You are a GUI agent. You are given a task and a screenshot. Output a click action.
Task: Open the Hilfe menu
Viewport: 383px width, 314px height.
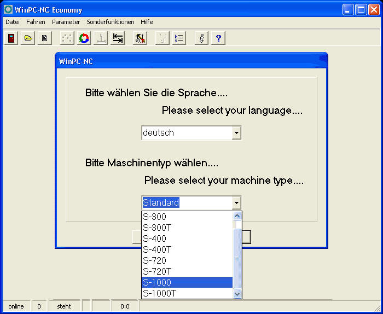coord(147,22)
